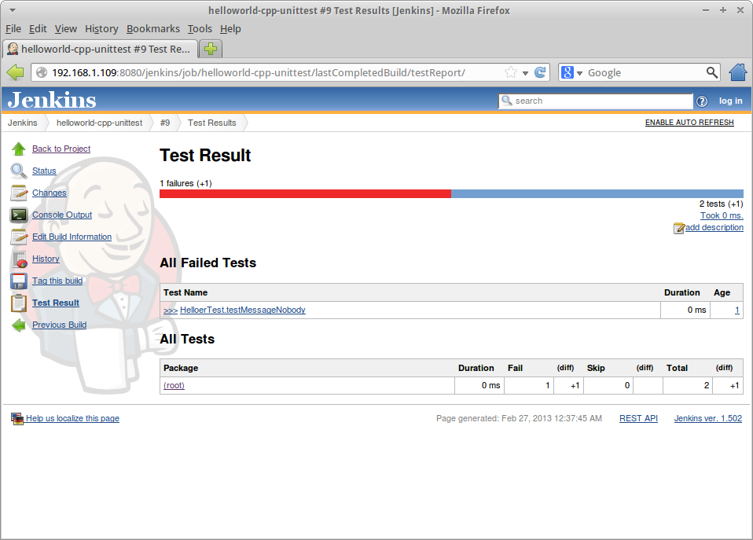Click the Test Results breadcrumb
The image size is (753, 540).
(211, 123)
